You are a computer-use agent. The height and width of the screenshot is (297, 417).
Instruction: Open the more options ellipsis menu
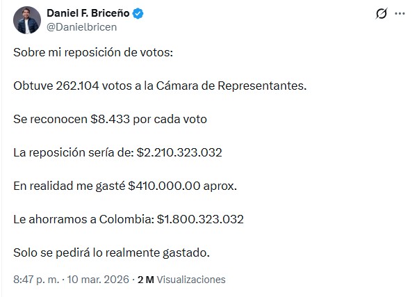tap(400, 13)
